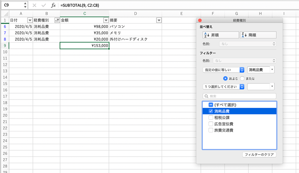Click the formula bar SUBTOTAL formula

tap(80, 5)
